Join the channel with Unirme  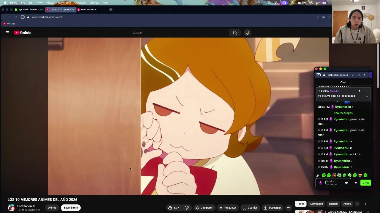pos(52,208)
